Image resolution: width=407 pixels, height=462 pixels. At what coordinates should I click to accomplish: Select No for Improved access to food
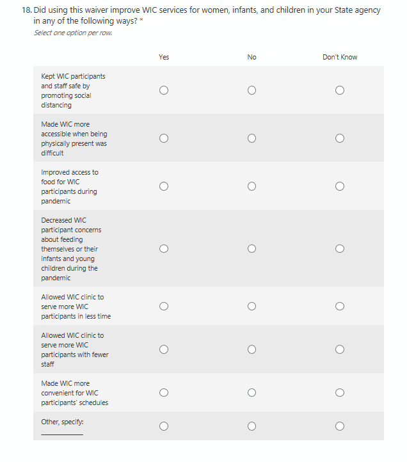(x=251, y=186)
